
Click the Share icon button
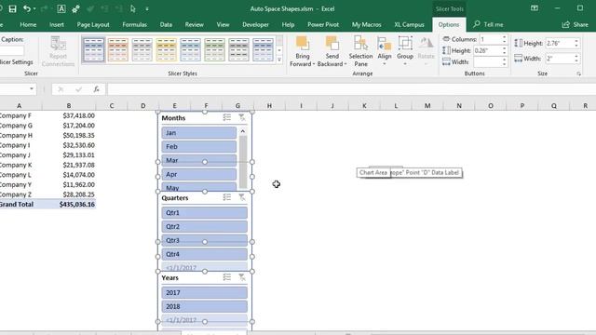[x=576, y=25]
